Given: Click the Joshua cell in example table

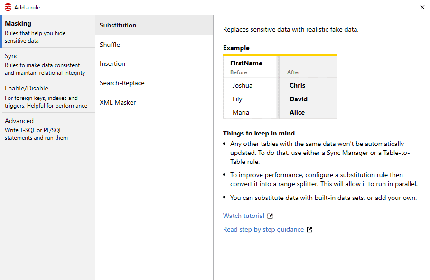Looking at the screenshot, I should 242,86.
